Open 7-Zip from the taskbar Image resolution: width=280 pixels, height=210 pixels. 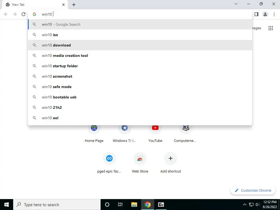pos(161,205)
